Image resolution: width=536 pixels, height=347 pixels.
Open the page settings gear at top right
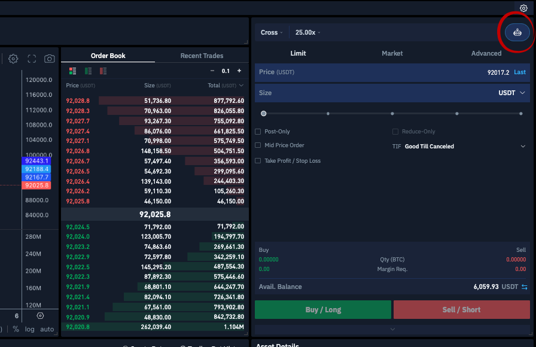523,8
